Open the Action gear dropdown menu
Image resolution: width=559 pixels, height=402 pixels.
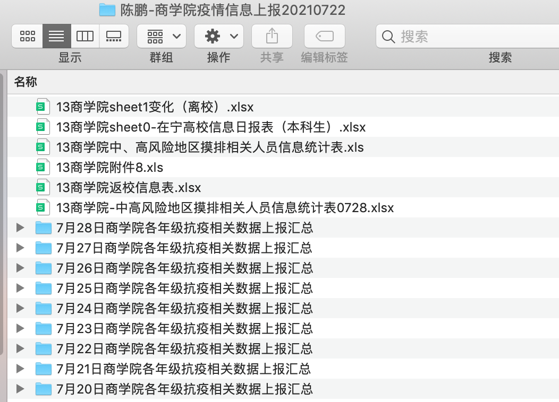tap(218, 36)
